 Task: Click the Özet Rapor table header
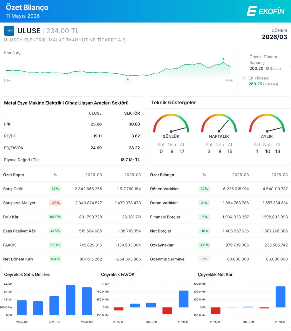tap(14, 175)
